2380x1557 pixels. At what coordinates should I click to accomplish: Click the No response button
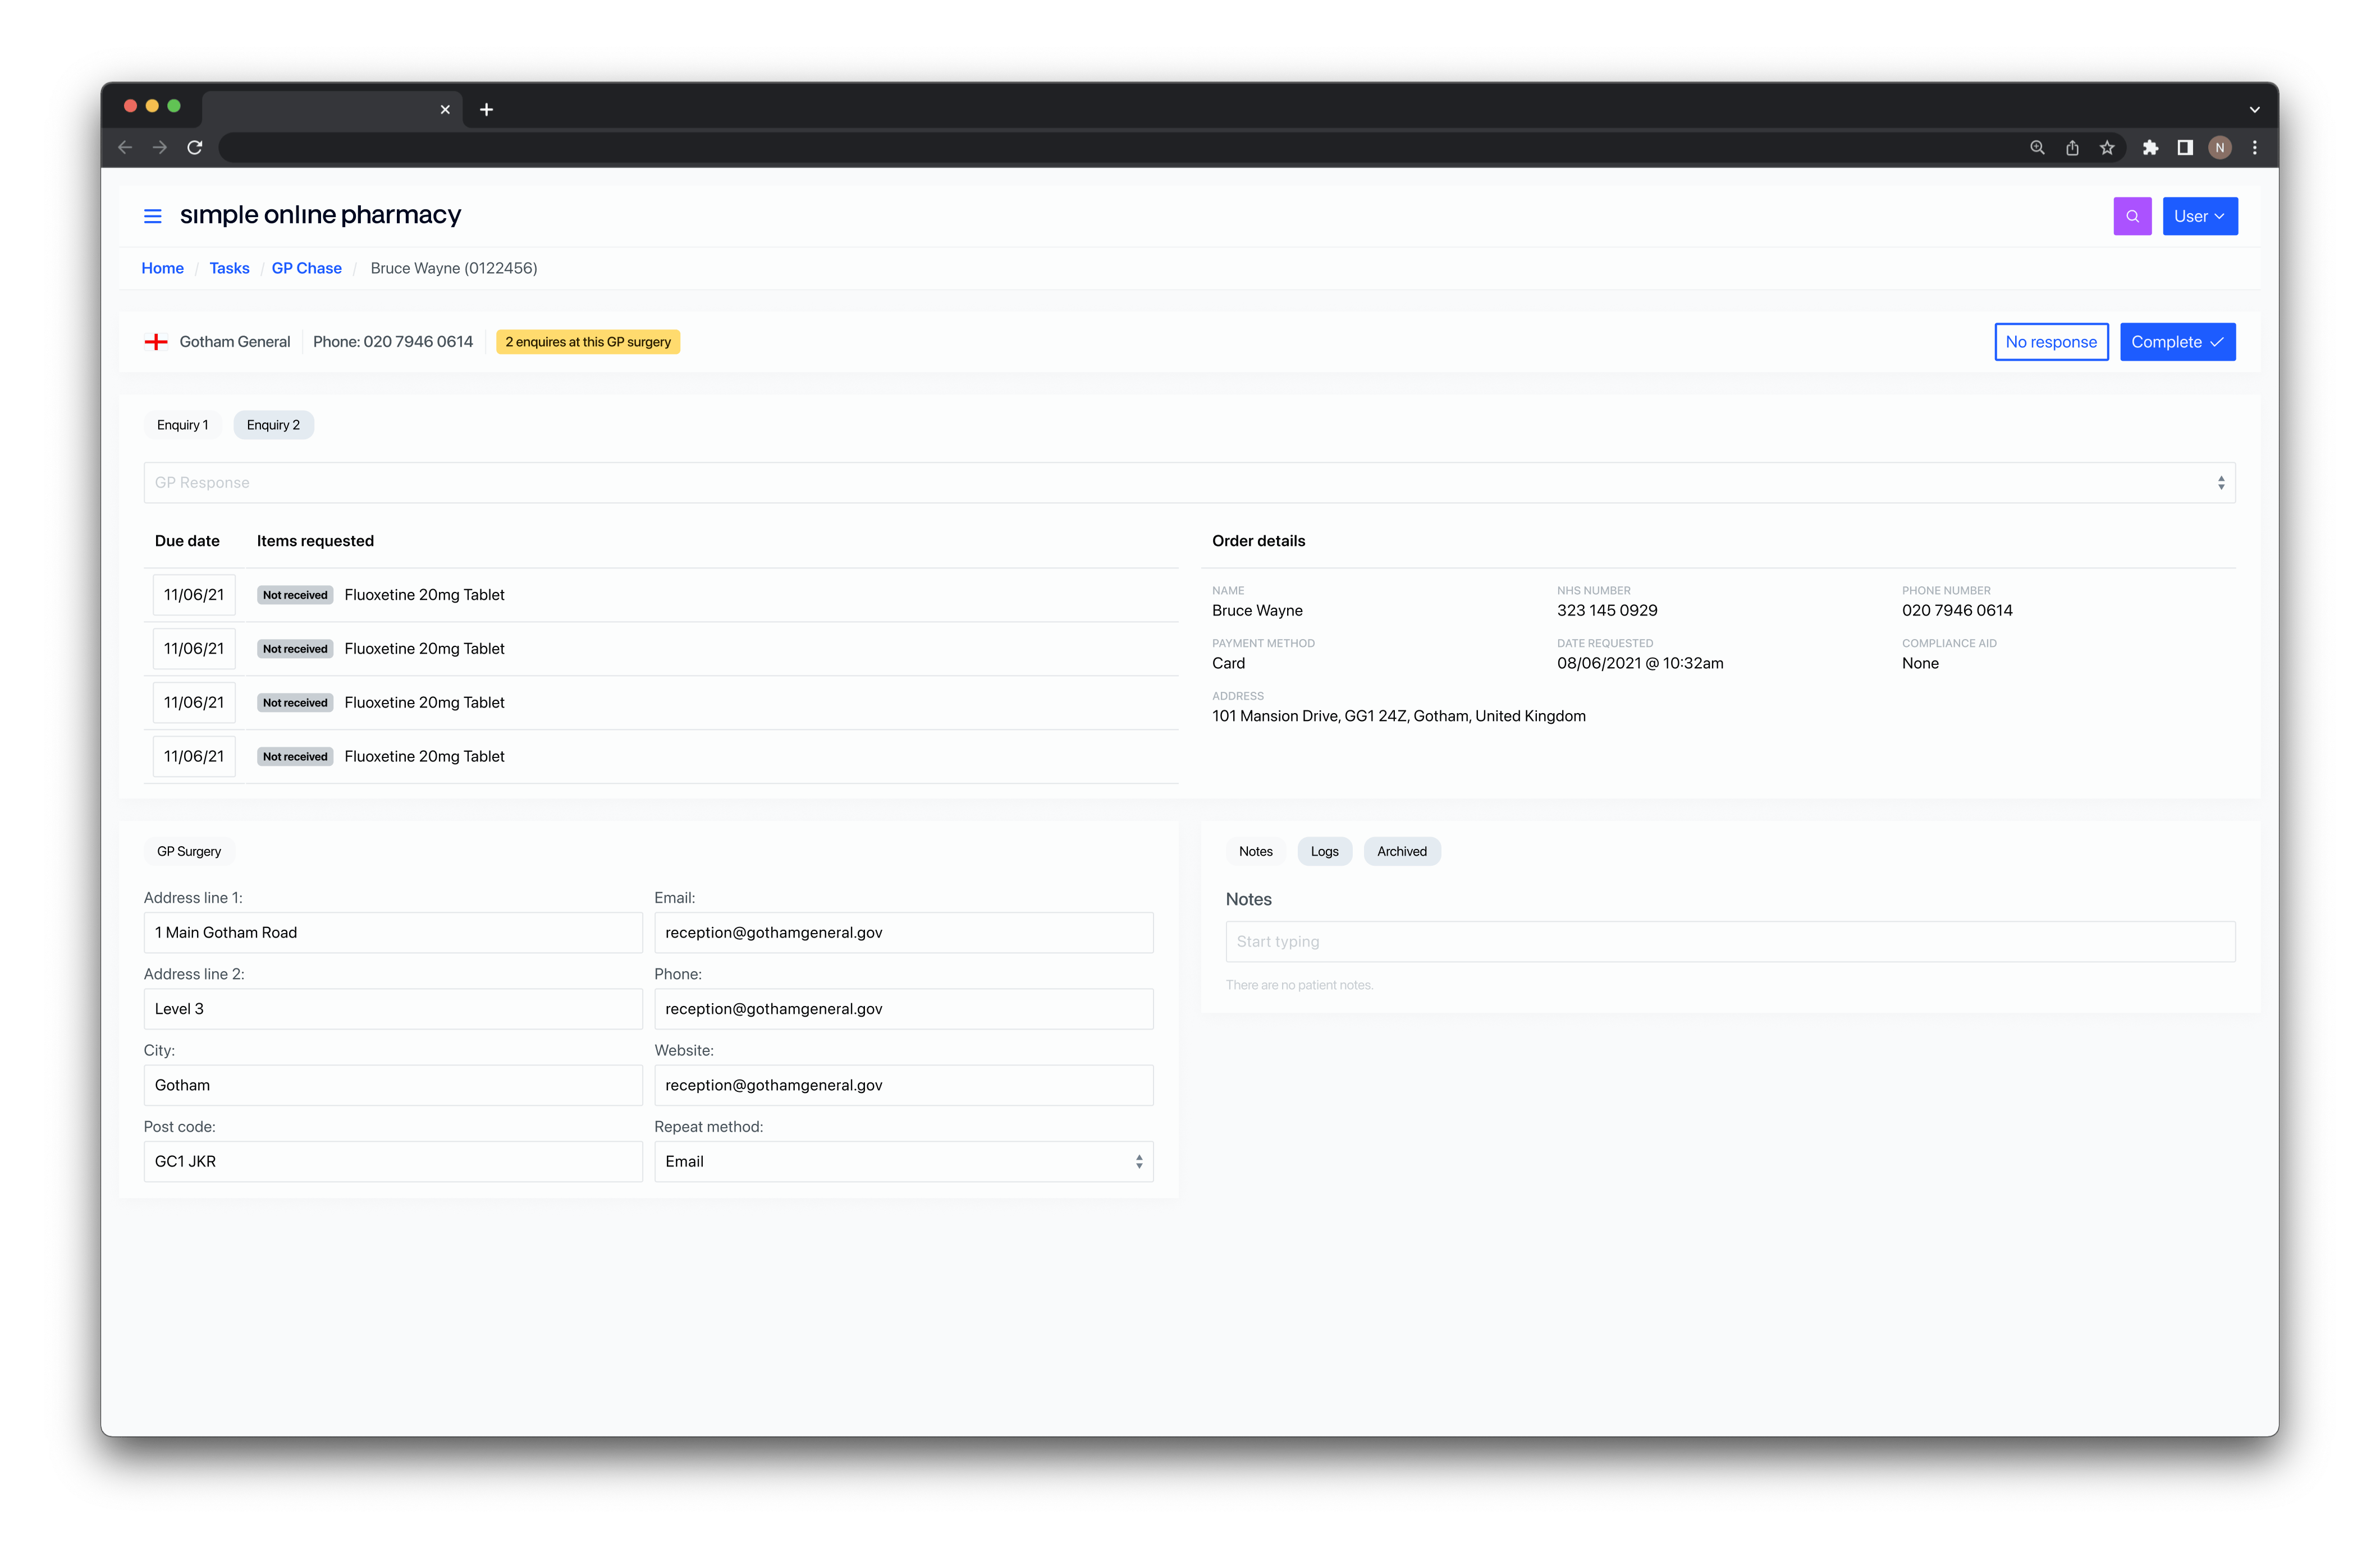pyautogui.click(x=2050, y=342)
